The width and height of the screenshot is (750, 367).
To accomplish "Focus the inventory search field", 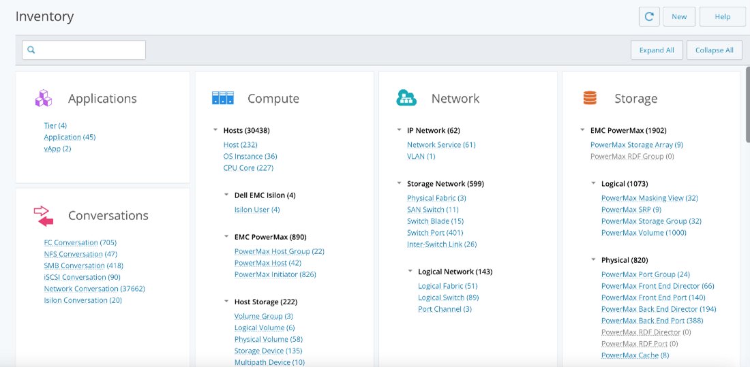I will [84, 50].
